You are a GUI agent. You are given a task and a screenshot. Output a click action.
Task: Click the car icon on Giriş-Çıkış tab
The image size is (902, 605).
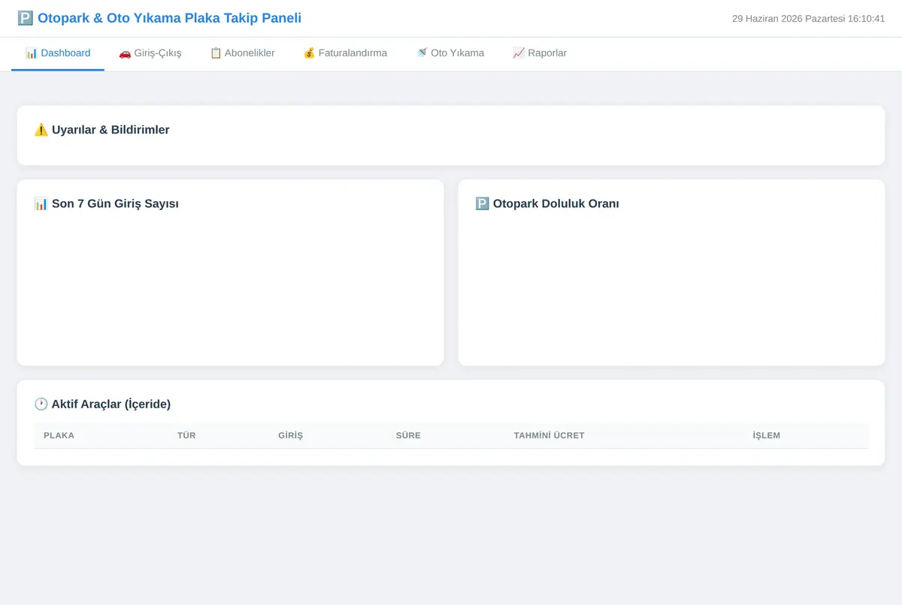tap(125, 53)
